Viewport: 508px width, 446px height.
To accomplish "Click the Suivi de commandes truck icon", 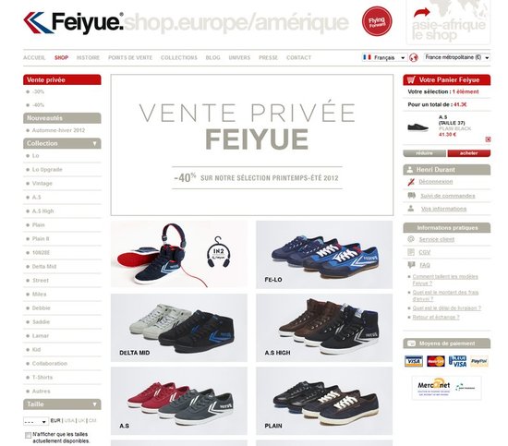I will coord(411,196).
